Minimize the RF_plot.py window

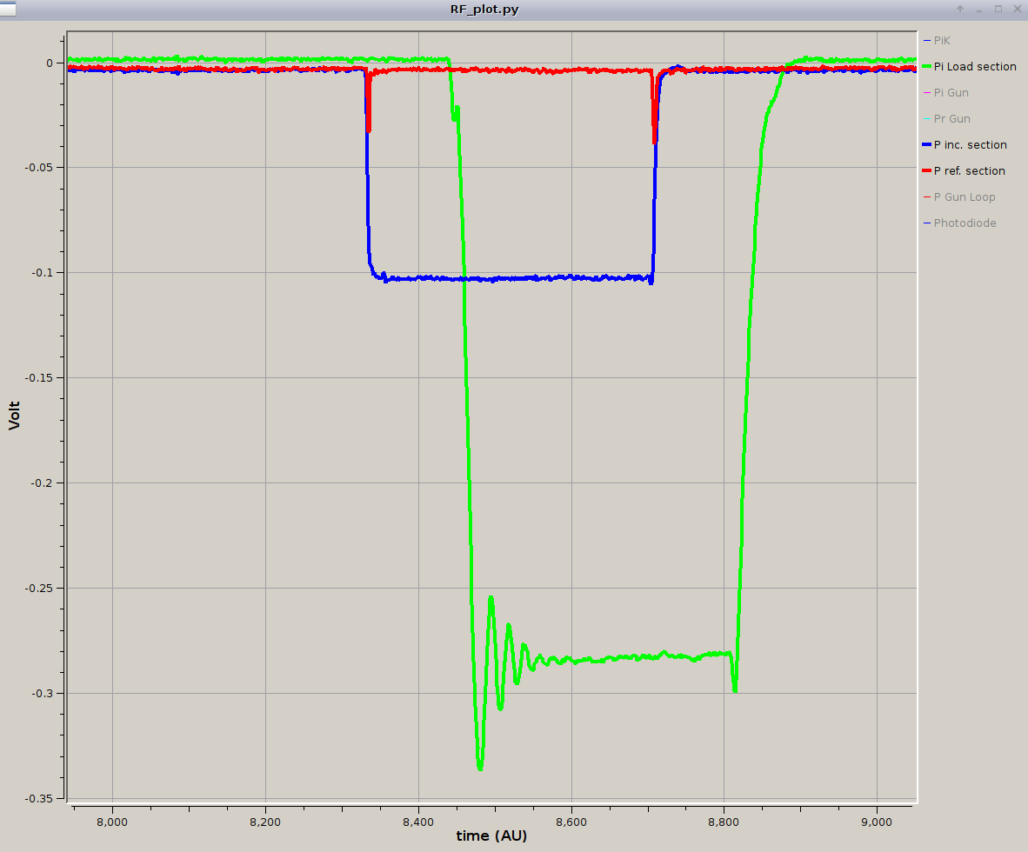[979, 10]
